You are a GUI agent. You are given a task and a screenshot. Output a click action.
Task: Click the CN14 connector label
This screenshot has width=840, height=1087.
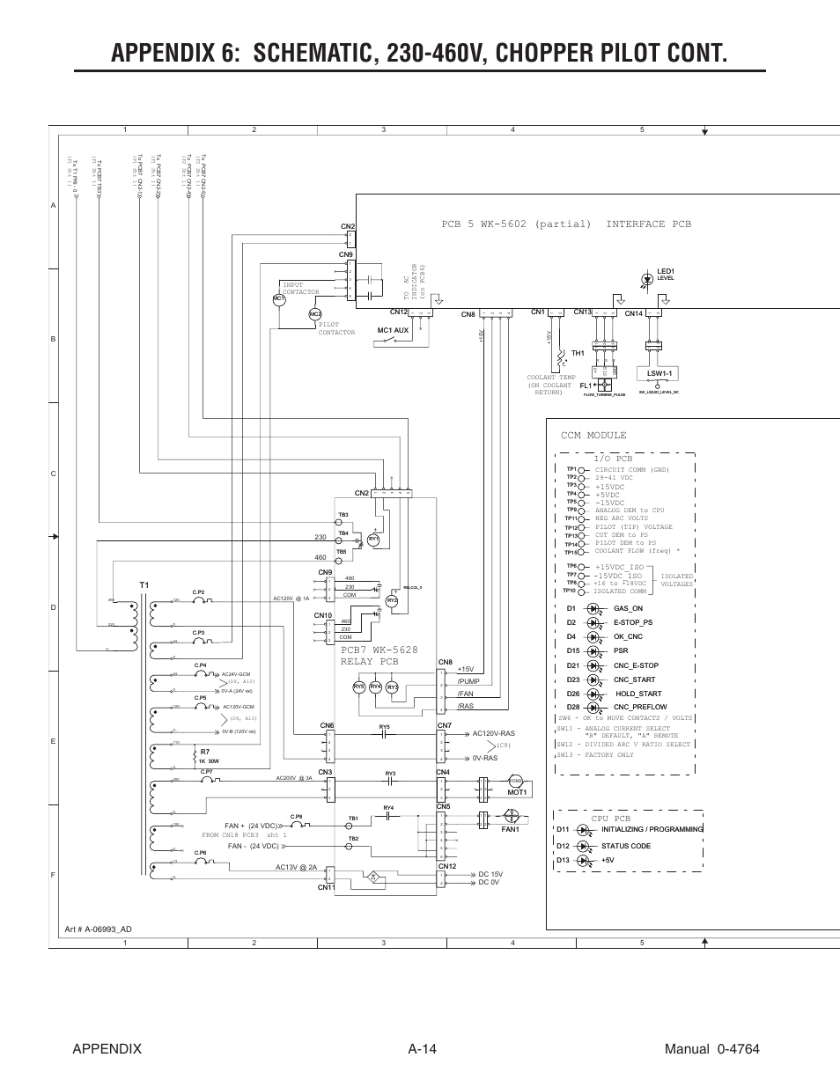point(633,313)
